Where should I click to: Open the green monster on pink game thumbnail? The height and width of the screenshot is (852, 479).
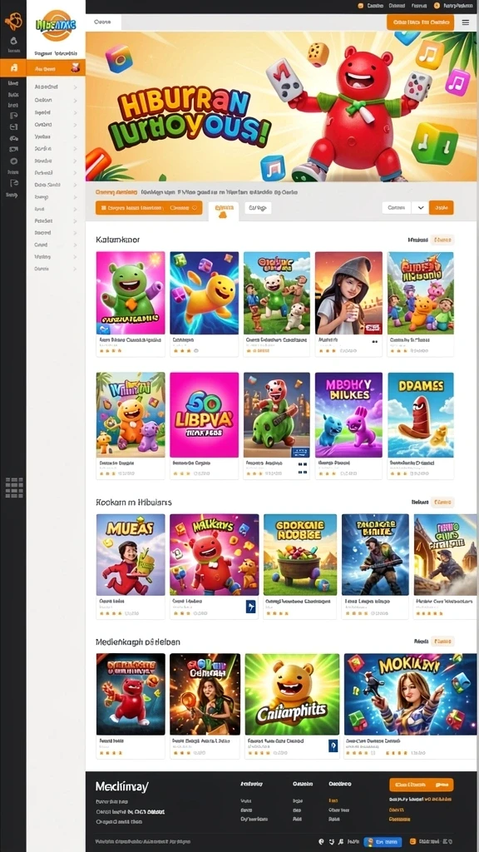click(x=131, y=293)
